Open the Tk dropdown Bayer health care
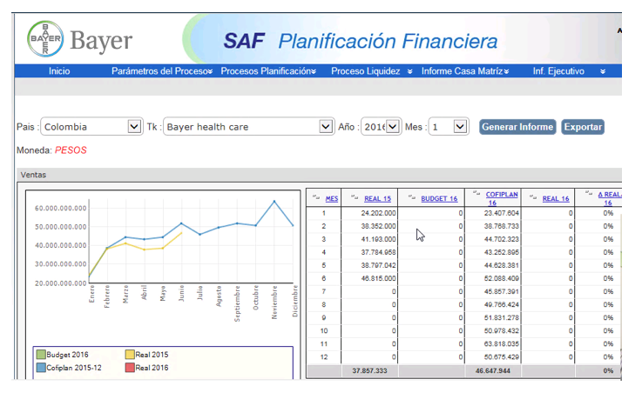 coord(327,127)
